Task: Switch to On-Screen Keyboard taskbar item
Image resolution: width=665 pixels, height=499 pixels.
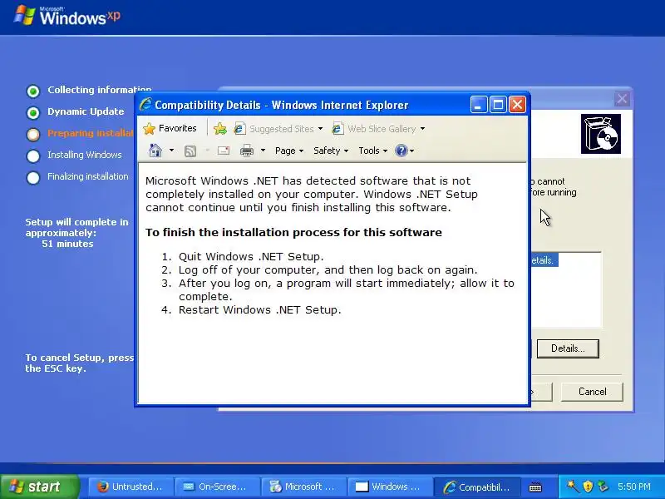Action: (218, 487)
